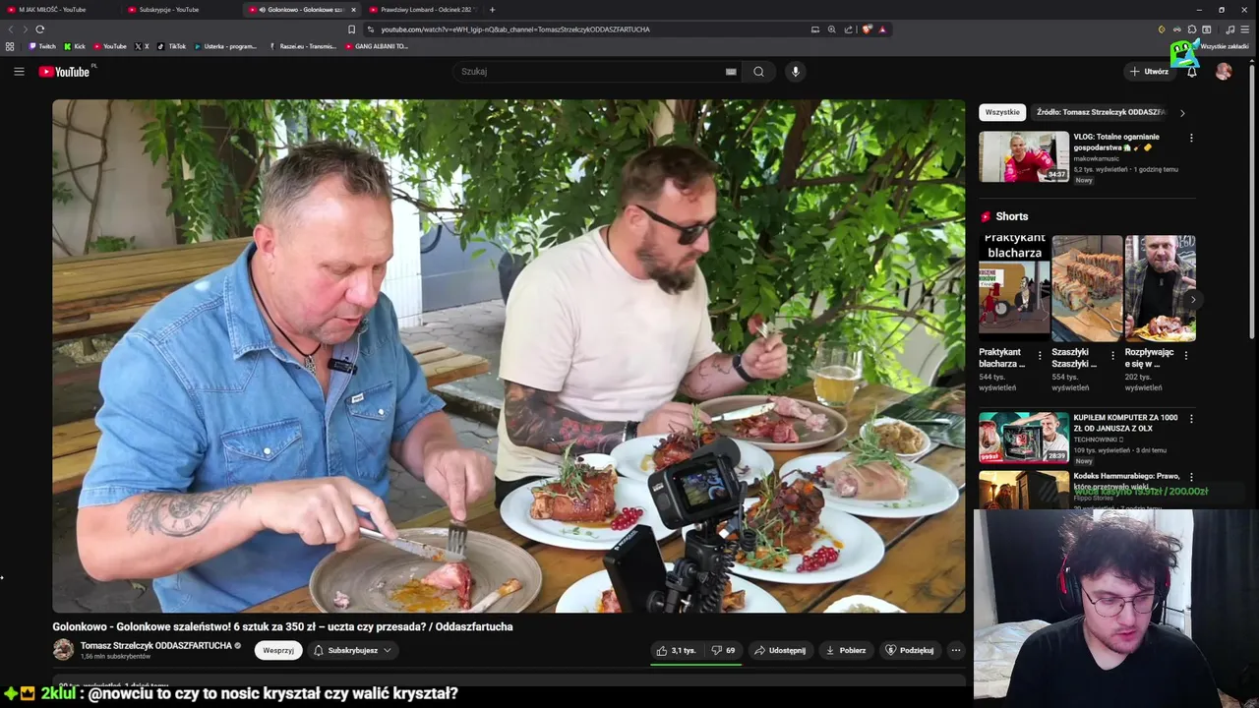This screenshot has width=1259, height=708.
Task: Open the Twitch bookmark
Action: point(42,46)
